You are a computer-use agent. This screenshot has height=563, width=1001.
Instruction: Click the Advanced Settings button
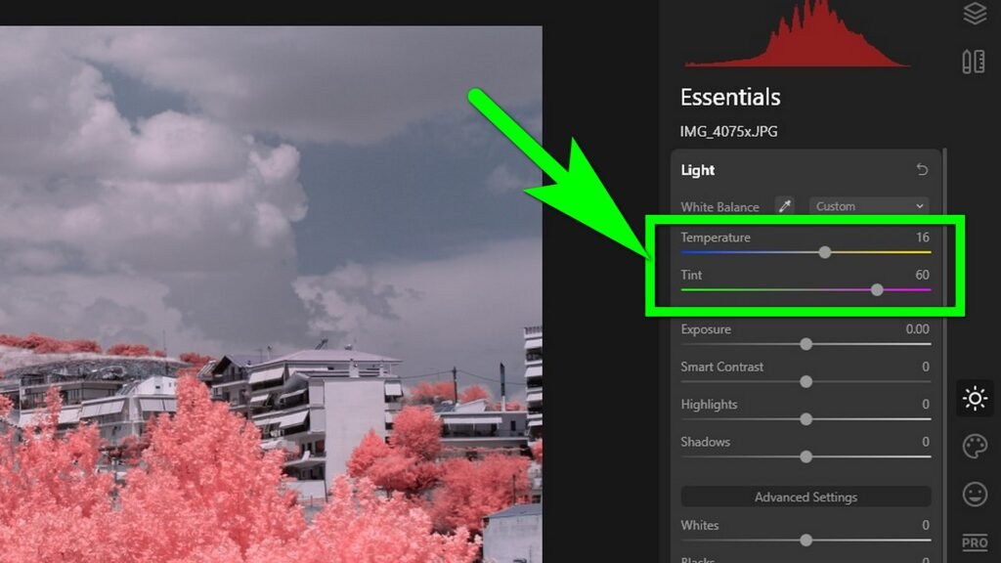coord(805,497)
